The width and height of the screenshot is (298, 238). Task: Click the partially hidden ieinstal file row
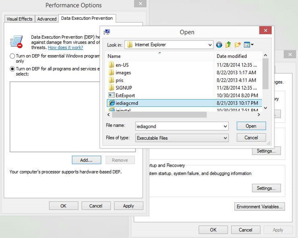(x=184, y=110)
